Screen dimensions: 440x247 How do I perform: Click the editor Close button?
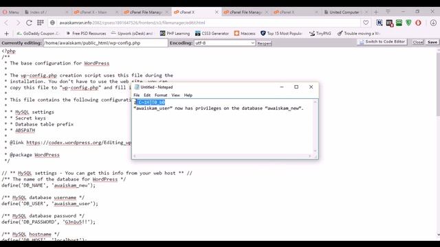(418, 42)
